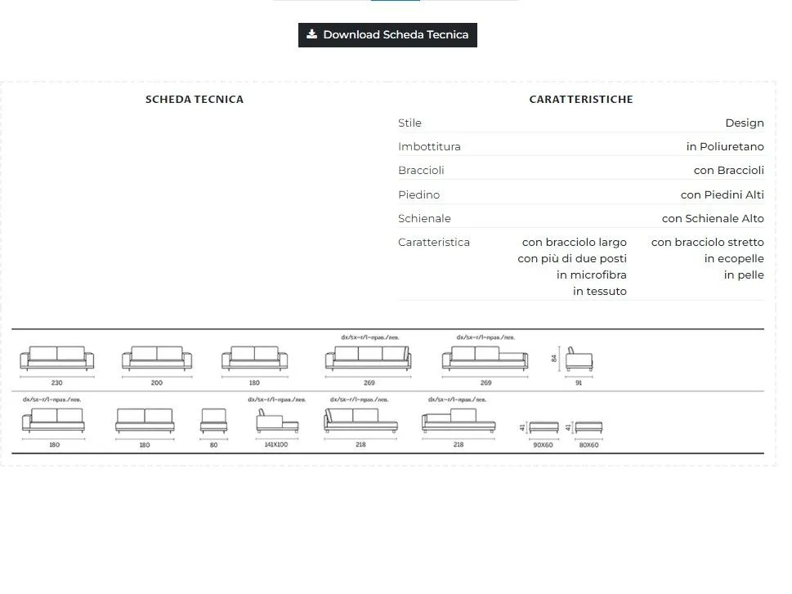Click the 'con Piedini Alti' value
This screenshot has height=594, width=792.
[x=722, y=195]
